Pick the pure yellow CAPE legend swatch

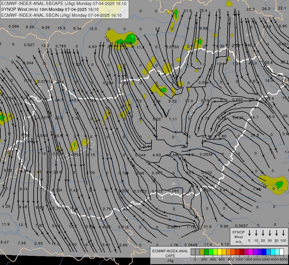[220, 252]
